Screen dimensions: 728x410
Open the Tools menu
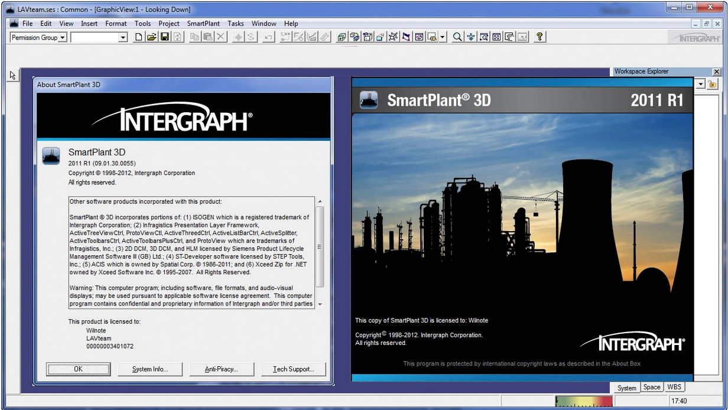click(142, 24)
